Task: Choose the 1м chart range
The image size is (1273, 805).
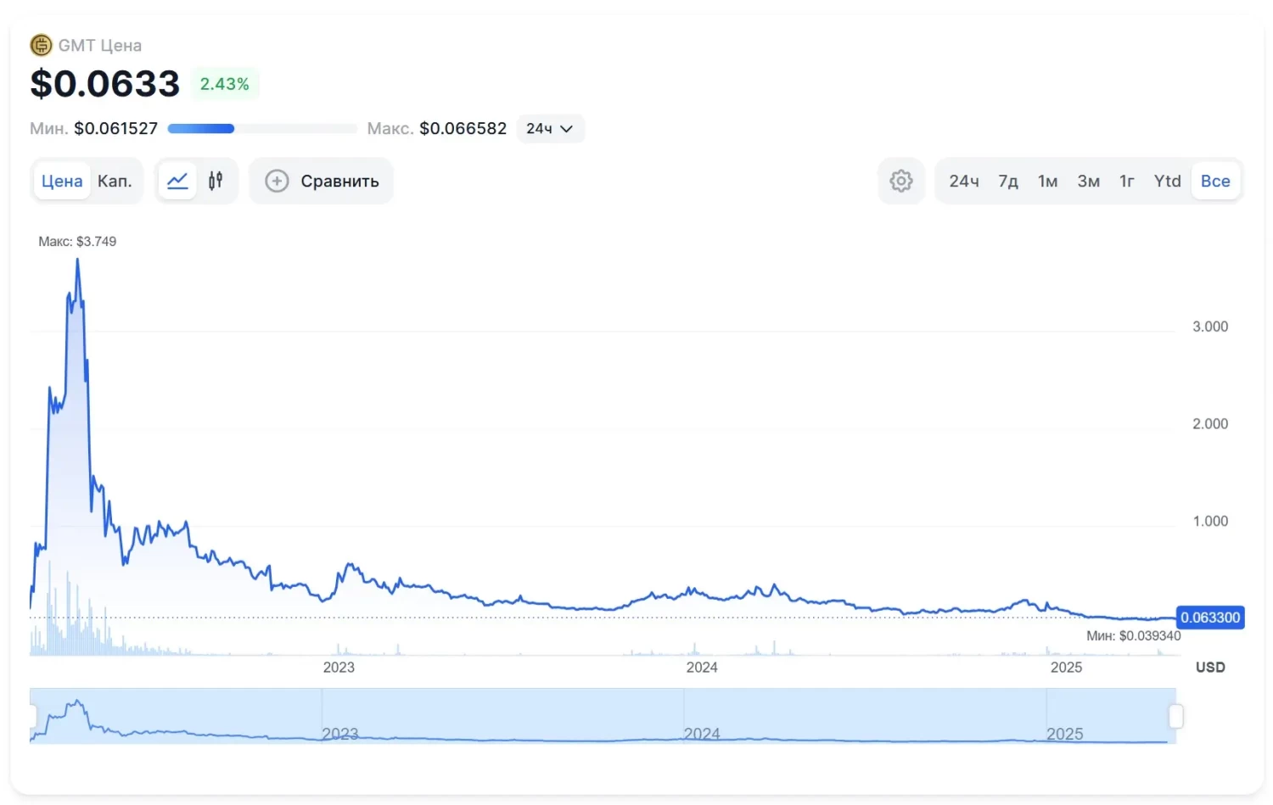Action: click(1047, 181)
